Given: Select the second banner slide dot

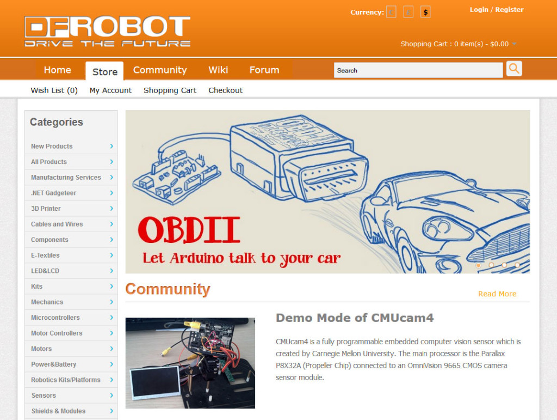Looking at the screenshot, I should [x=491, y=265].
